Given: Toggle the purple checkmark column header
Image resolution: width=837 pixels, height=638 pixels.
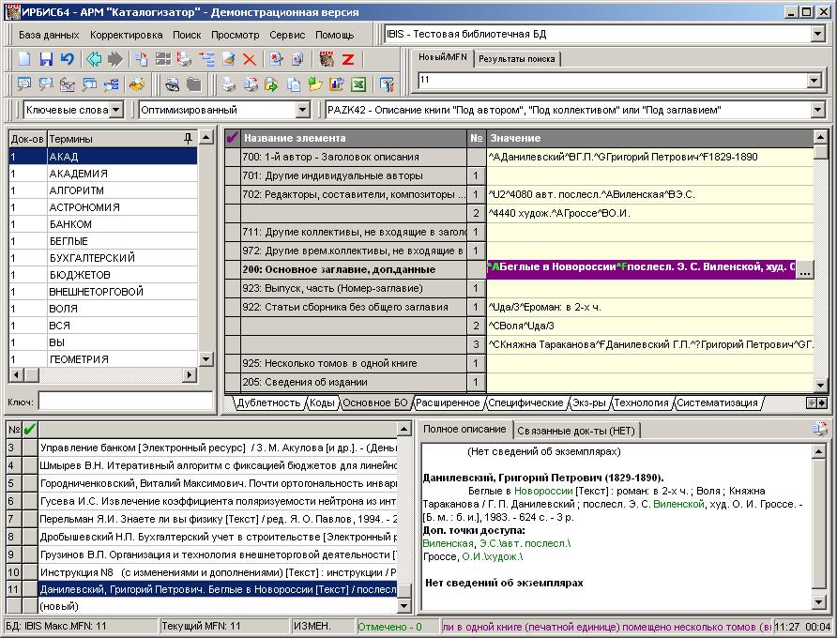Looking at the screenshot, I should tap(233, 138).
